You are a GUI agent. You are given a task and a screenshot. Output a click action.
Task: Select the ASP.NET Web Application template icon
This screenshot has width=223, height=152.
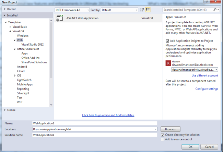60,18
